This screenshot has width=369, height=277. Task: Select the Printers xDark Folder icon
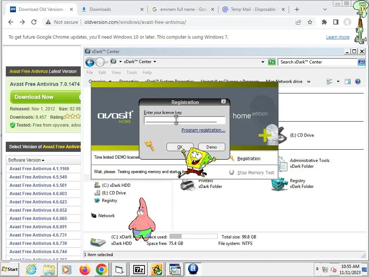pos(187,184)
